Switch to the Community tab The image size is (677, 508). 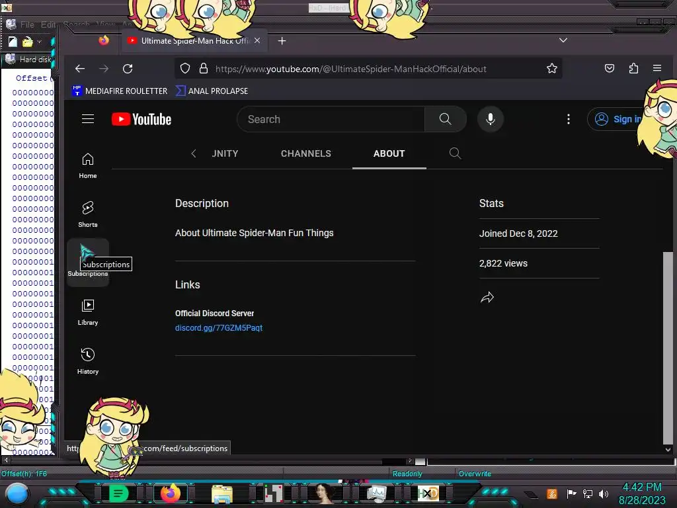[x=225, y=153]
